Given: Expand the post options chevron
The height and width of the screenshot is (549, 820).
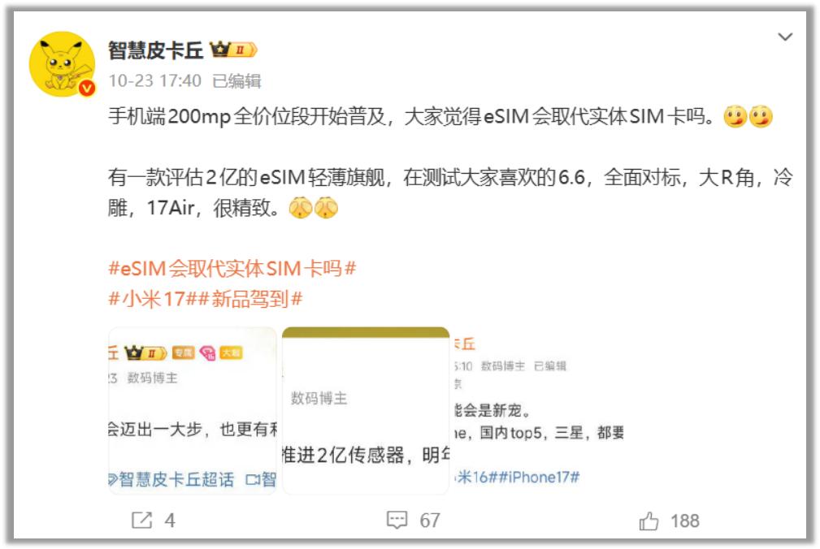Looking at the screenshot, I should pos(785,37).
